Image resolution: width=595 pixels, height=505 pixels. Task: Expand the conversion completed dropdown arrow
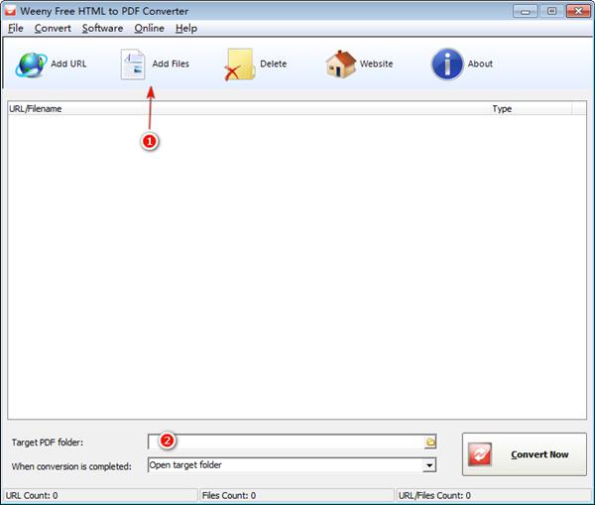click(429, 465)
